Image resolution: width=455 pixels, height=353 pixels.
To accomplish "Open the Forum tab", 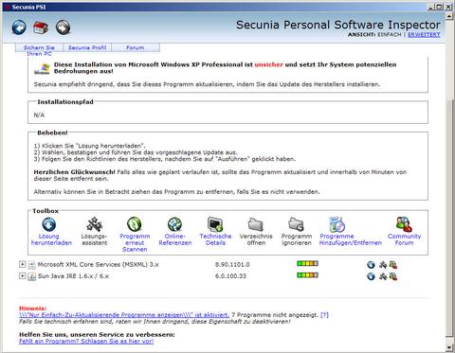I will coord(136,47).
